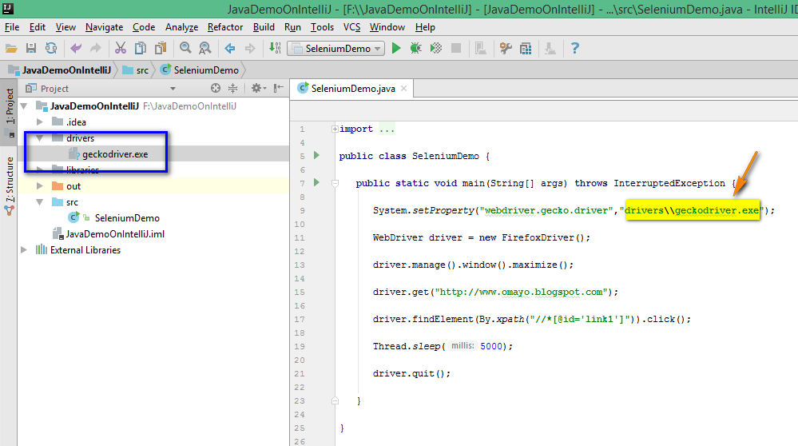This screenshot has height=446, width=798.
Task: Select geckodriver.exe in the project tree
Action: coord(115,153)
